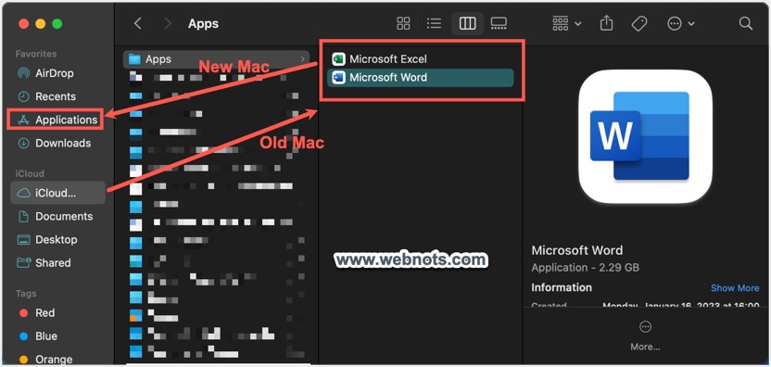Zoom the Finder window with green button
This screenshot has height=367, width=771.
(57, 23)
